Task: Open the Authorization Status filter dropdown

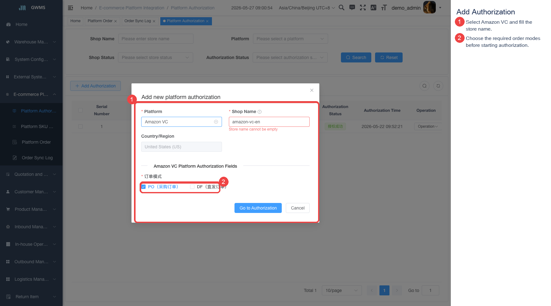Action: 290,57
